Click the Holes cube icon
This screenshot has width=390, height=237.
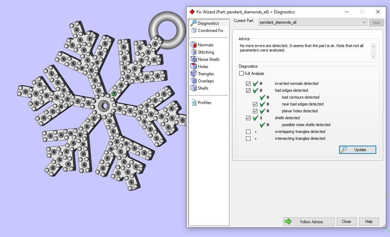click(x=193, y=66)
